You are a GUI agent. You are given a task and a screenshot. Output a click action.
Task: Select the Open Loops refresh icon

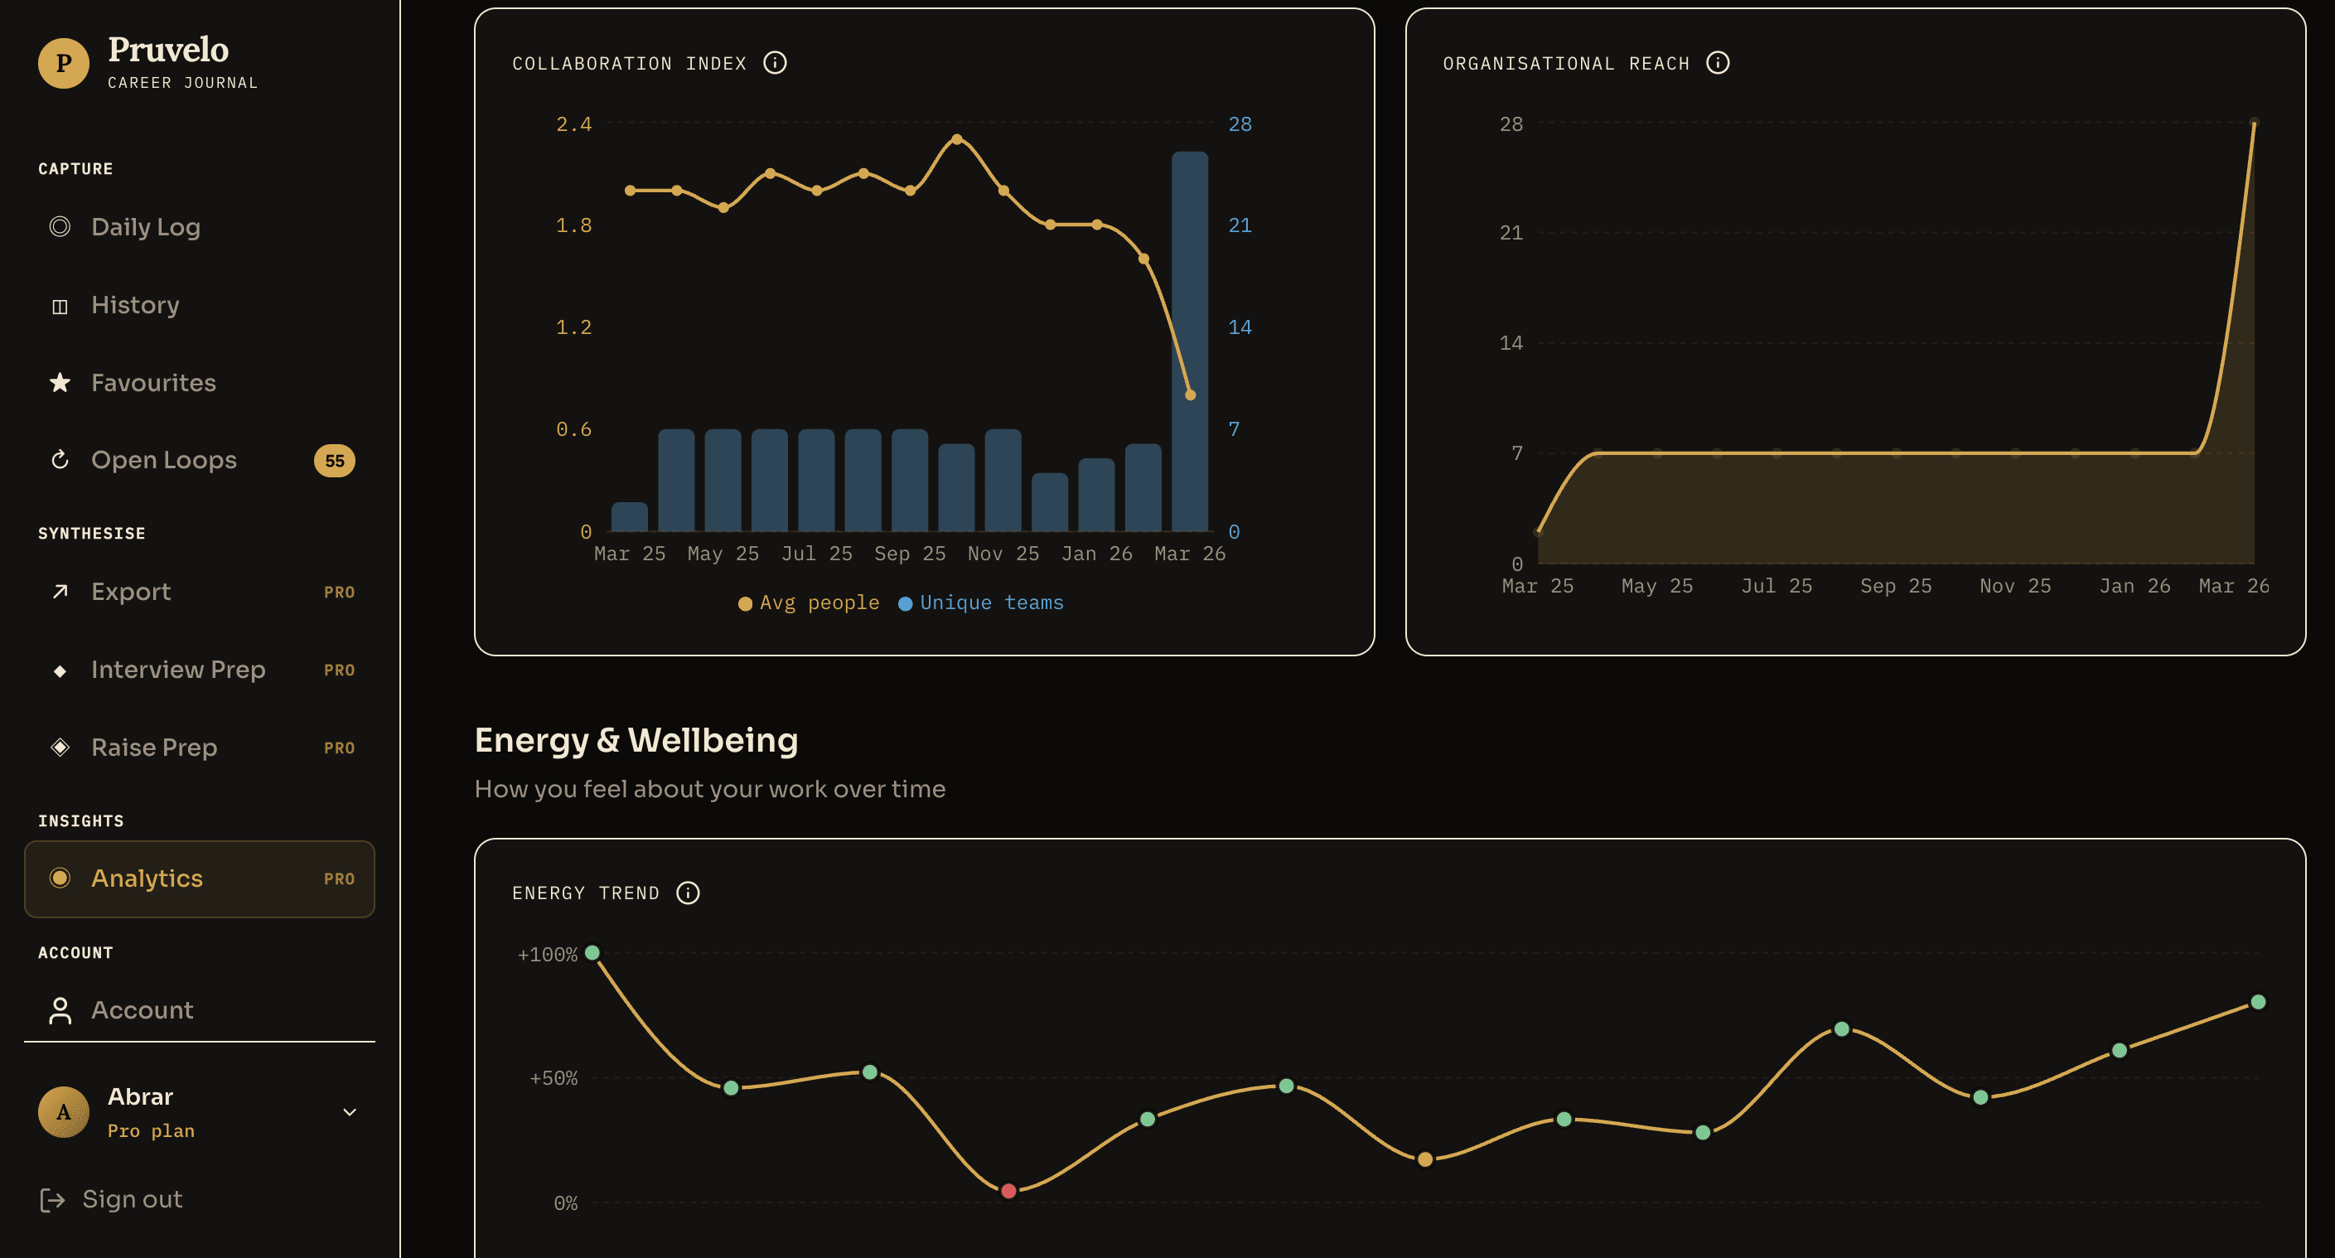pos(59,459)
